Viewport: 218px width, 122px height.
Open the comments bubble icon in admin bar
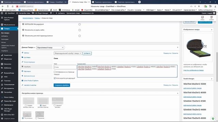51,13
